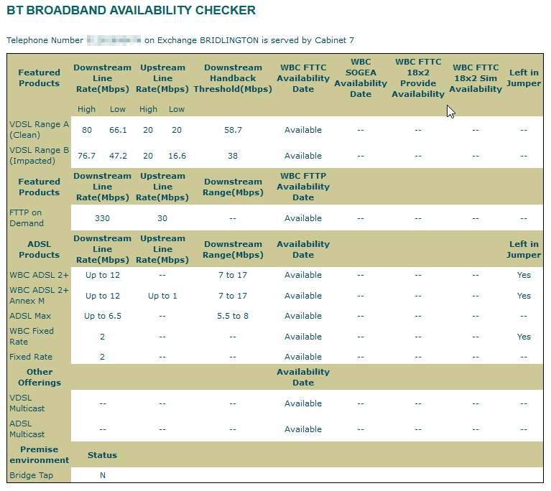
Task: Click the 'ADSL Products' section header
Action: coord(39,249)
